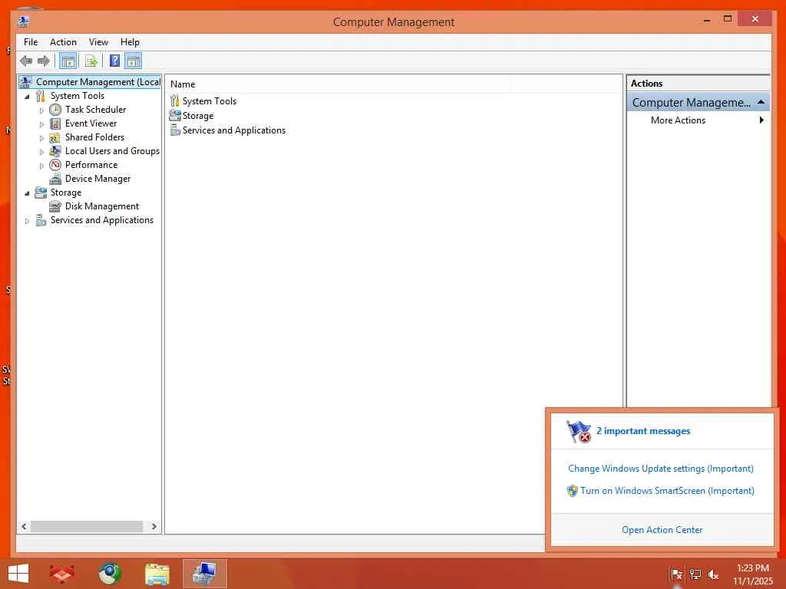
Task: Click the Action Center flag tray icon
Action: [x=676, y=574]
